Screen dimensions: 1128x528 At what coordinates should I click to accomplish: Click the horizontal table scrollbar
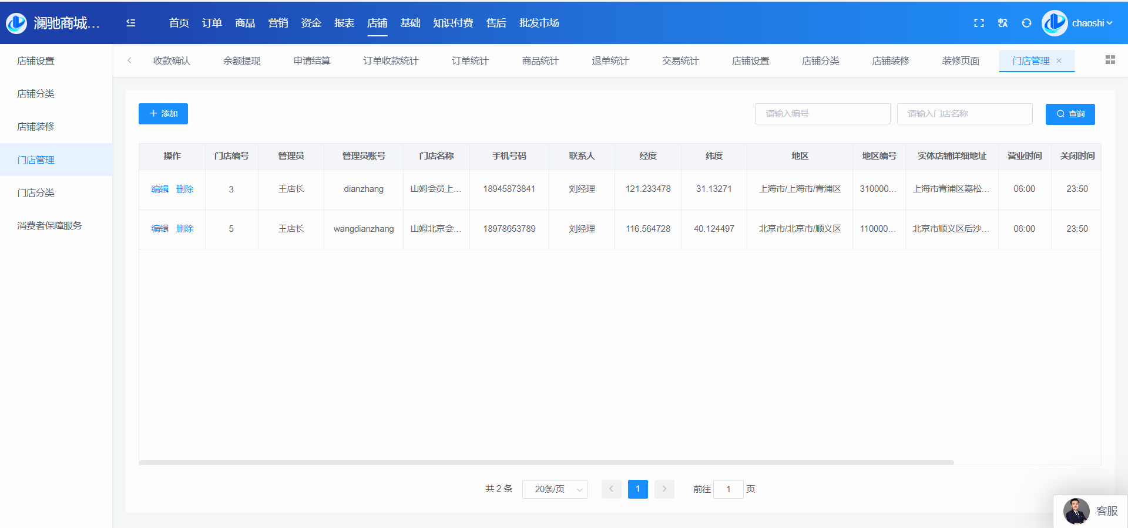click(x=546, y=462)
